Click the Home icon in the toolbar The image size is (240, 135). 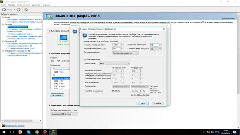point(26,9)
